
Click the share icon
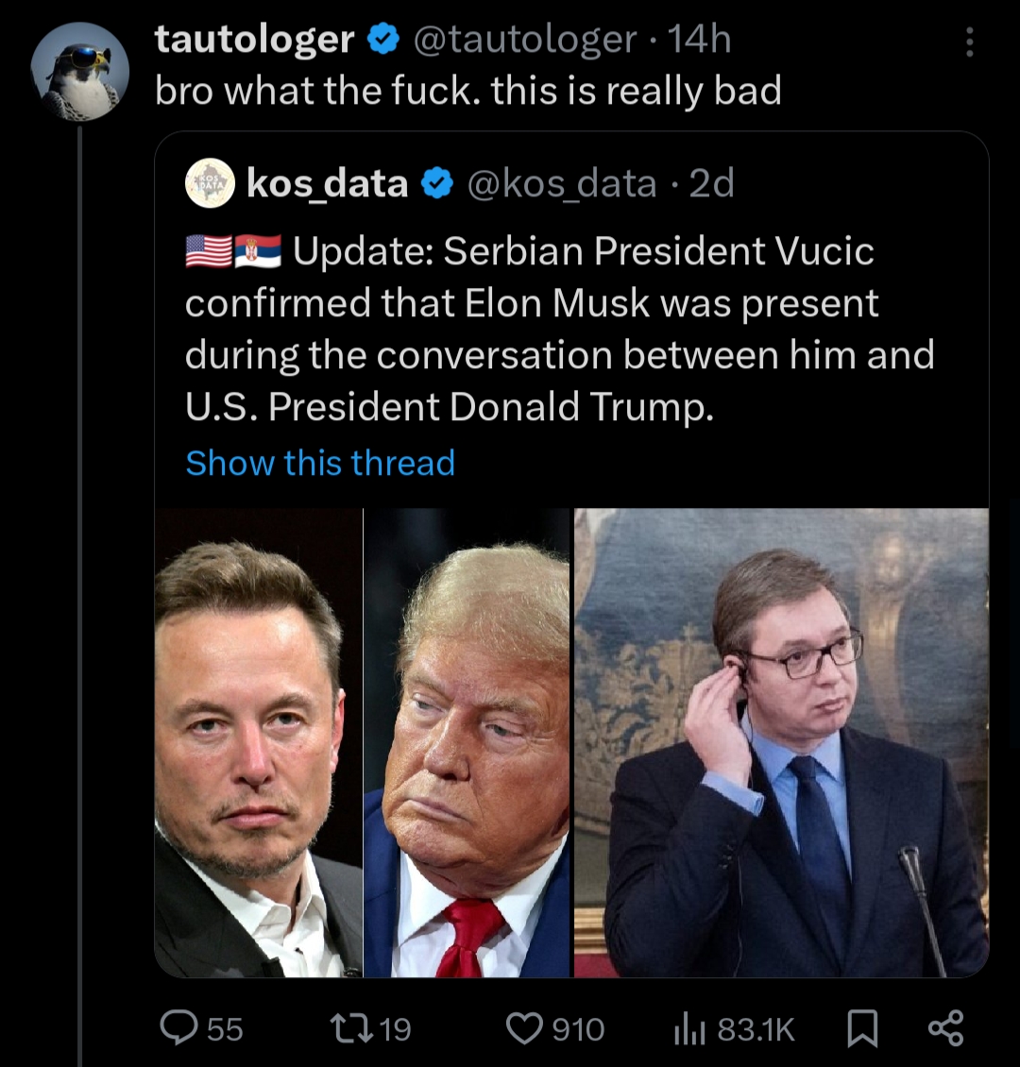point(945,1027)
